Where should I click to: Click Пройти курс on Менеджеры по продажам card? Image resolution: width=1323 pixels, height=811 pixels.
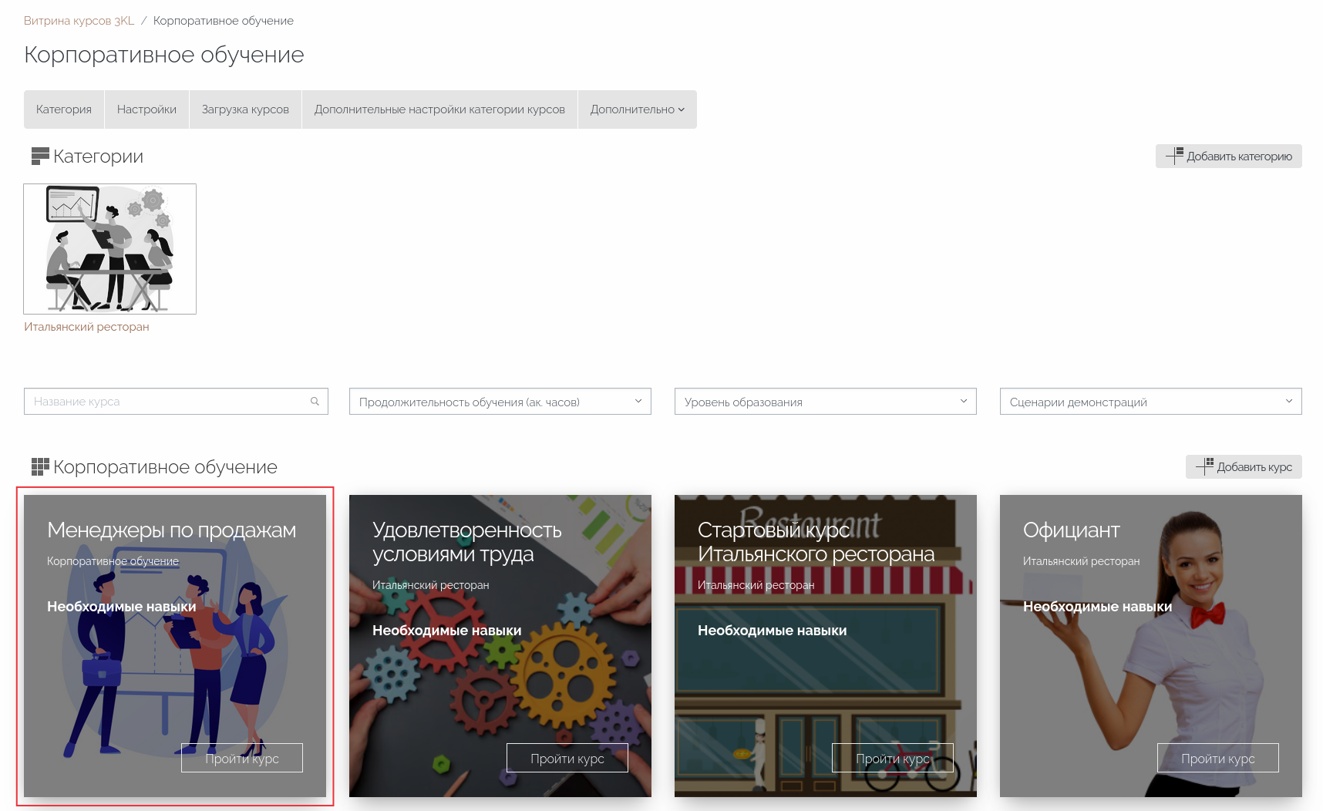point(242,758)
